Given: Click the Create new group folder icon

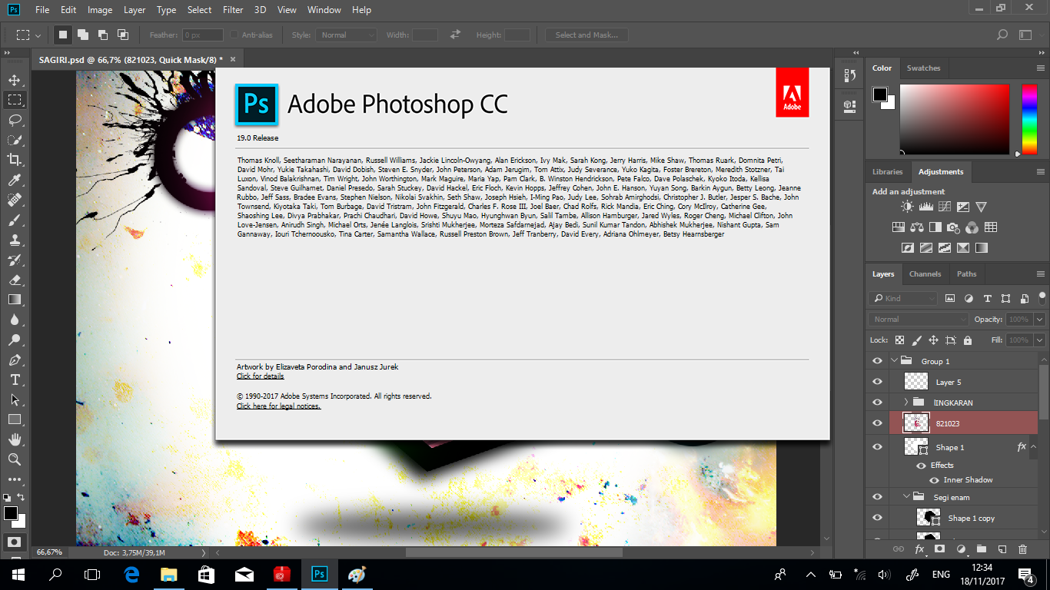Looking at the screenshot, I should click(981, 549).
